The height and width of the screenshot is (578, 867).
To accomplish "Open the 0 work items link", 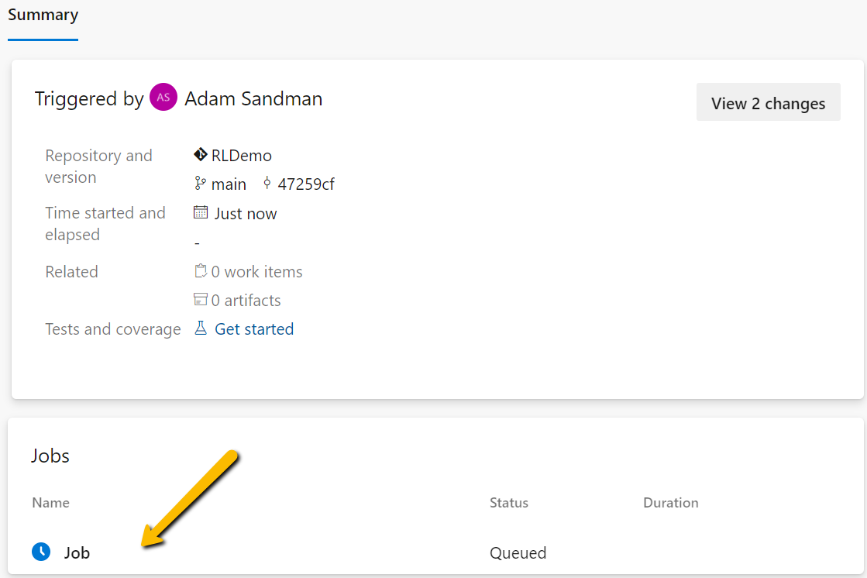I will click(256, 272).
